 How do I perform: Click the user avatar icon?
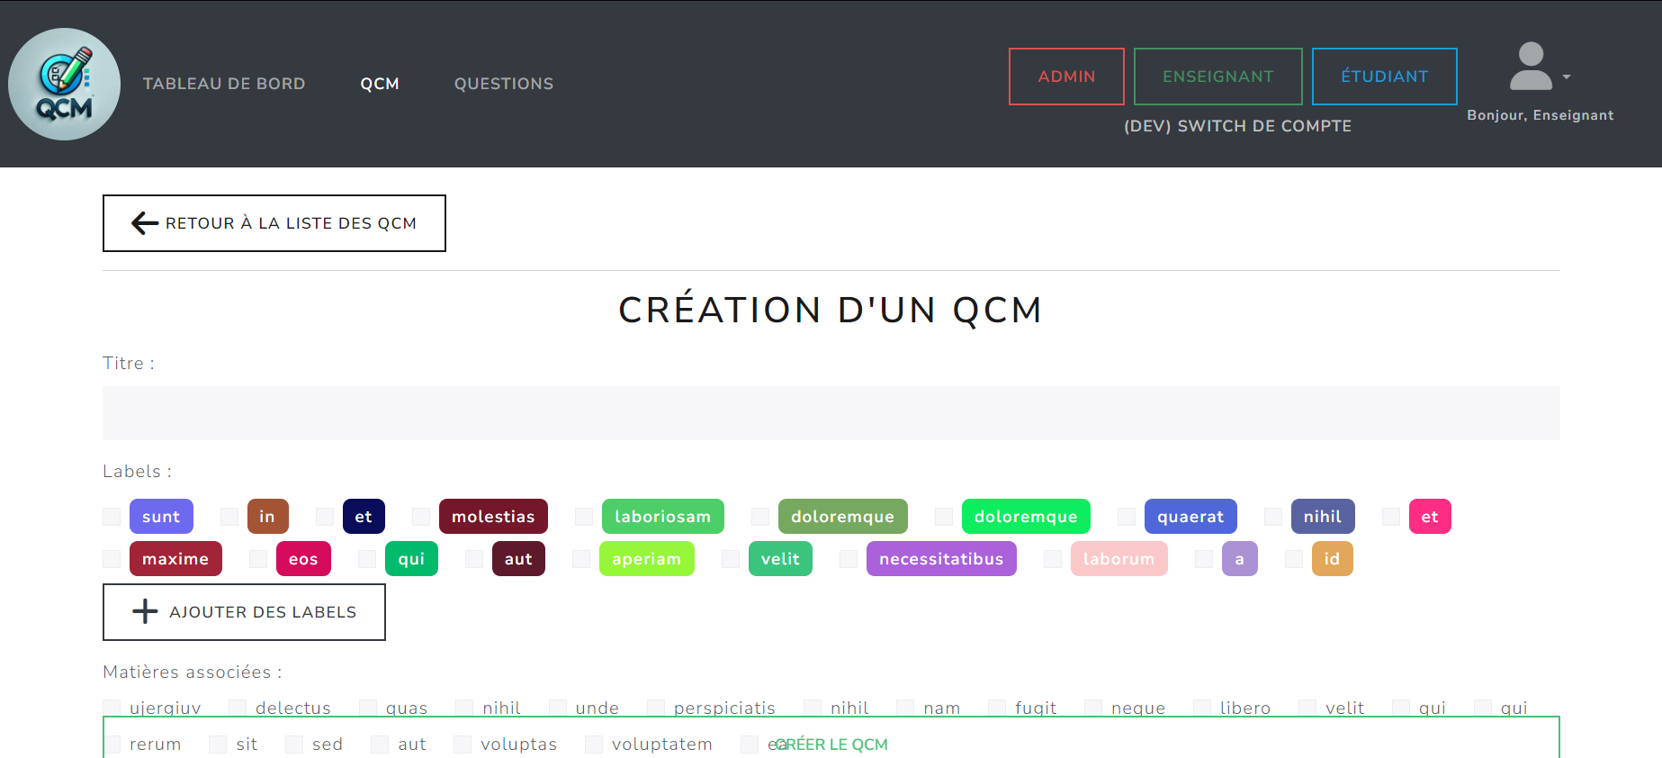click(1530, 67)
